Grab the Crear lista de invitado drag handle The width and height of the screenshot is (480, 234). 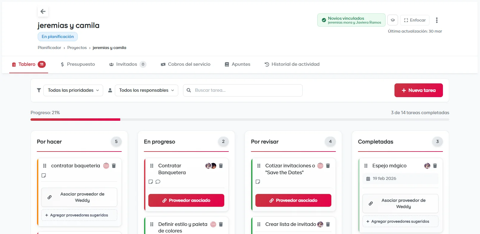pos(259,224)
